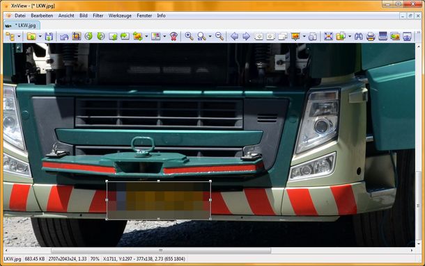This screenshot has height=266, width=425.
Task: Click the LKW.jpg status bar filename
Action: pyautogui.click(x=13, y=259)
